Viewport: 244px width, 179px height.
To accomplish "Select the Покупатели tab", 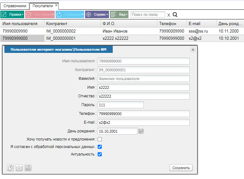I will [x=43, y=6].
